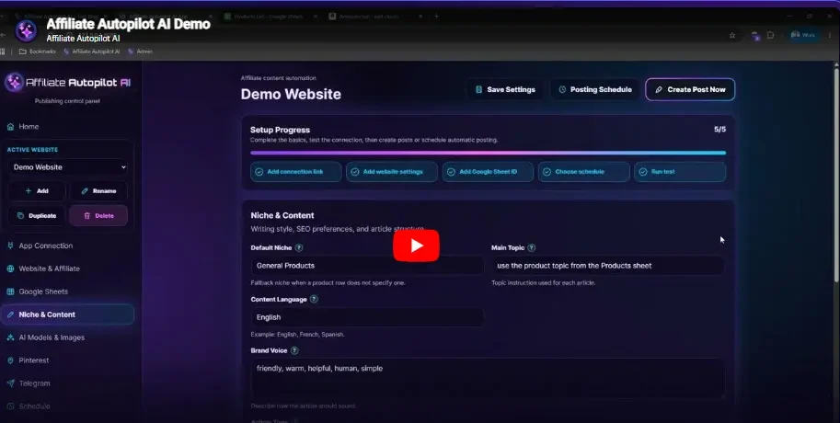
Task: Click the Save Settings disk icon
Action: pyautogui.click(x=479, y=89)
